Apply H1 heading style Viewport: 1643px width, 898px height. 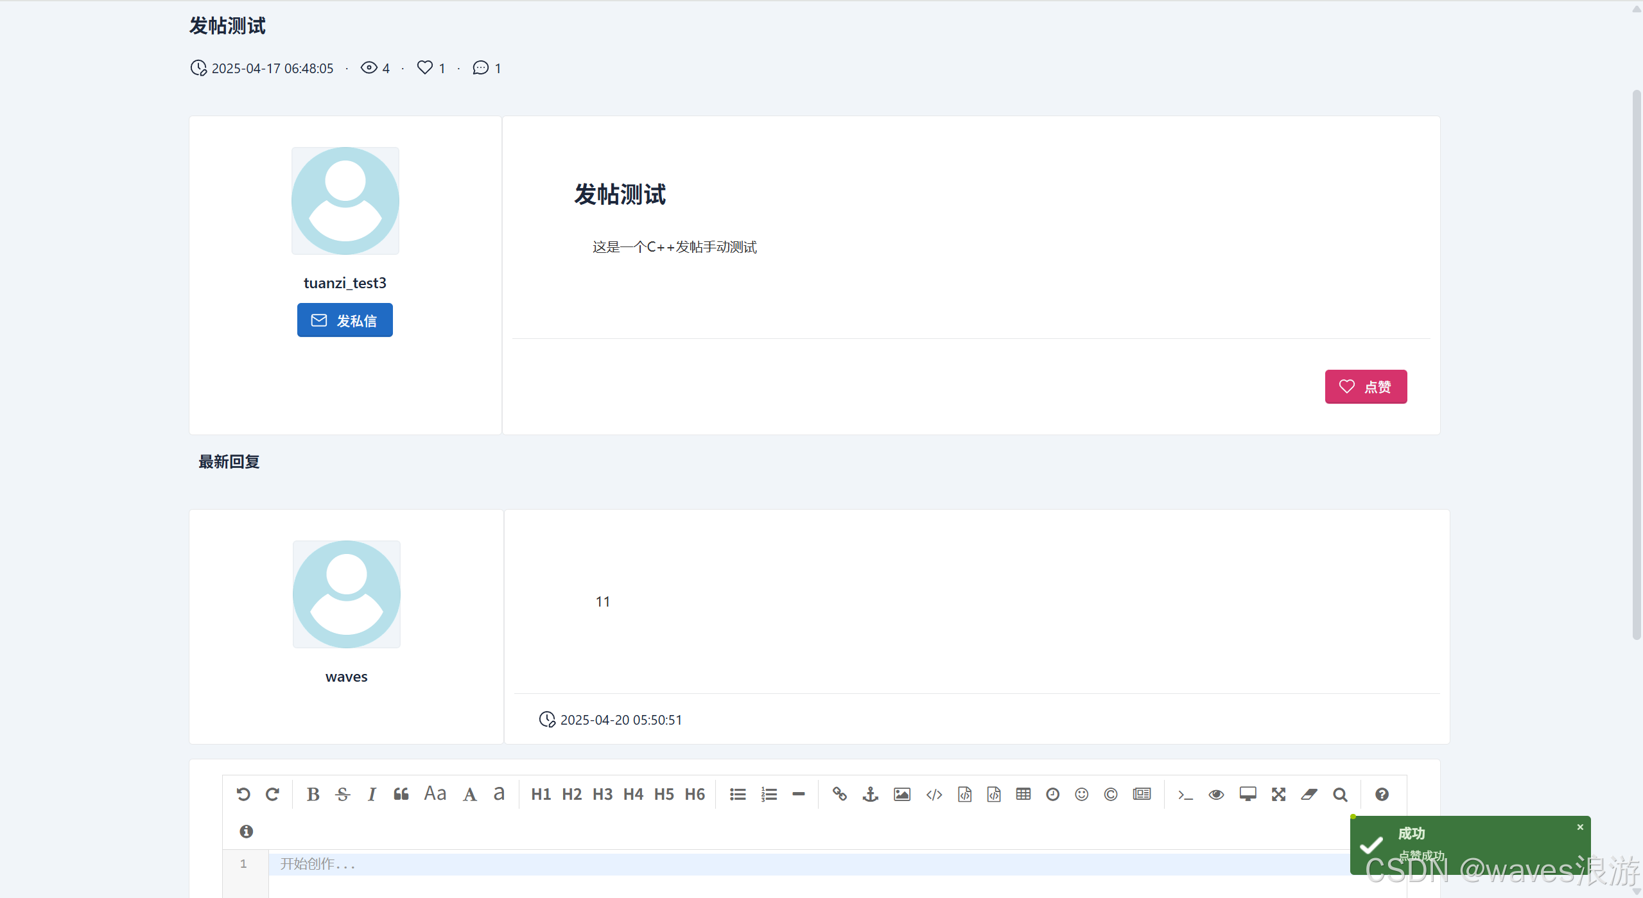tap(541, 794)
